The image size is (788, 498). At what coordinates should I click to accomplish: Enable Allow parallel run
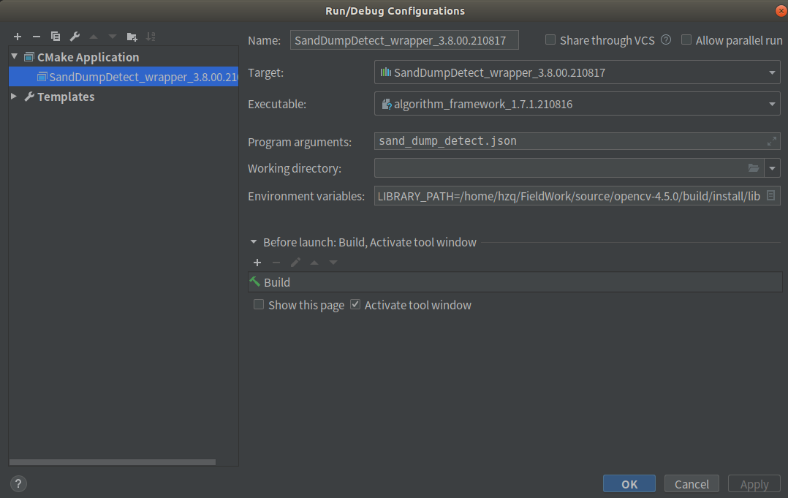(x=686, y=40)
